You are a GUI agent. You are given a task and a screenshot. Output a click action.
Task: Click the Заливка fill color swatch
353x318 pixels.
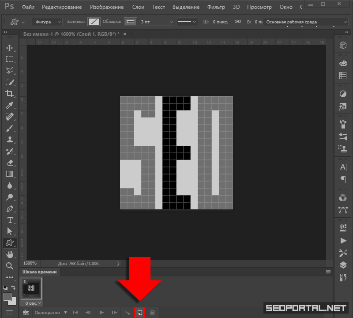[94, 22]
